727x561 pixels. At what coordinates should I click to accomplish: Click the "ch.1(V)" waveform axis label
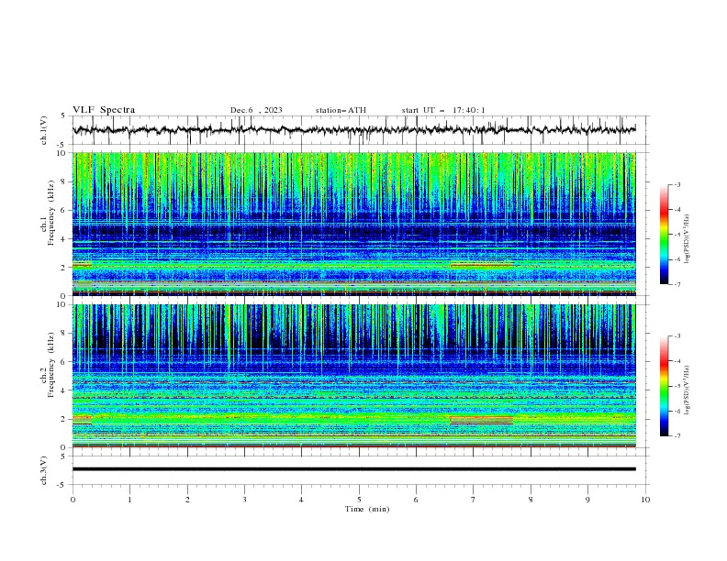44,130
